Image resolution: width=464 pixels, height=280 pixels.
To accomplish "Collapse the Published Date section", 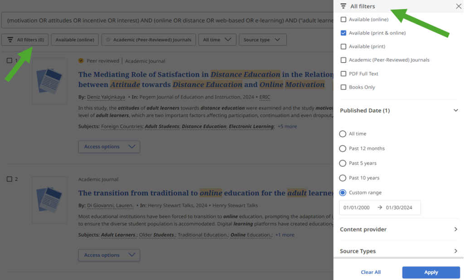I will [456, 110].
